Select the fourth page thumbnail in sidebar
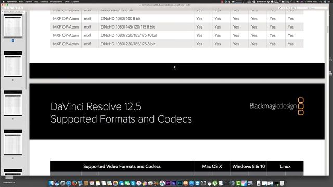This screenshot has width=333, height=187. pyautogui.click(x=12, y=142)
